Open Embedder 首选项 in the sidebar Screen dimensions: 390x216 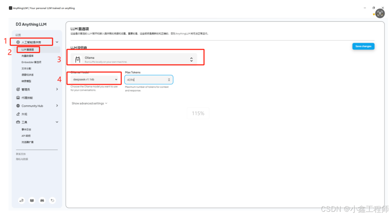point(31,62)
